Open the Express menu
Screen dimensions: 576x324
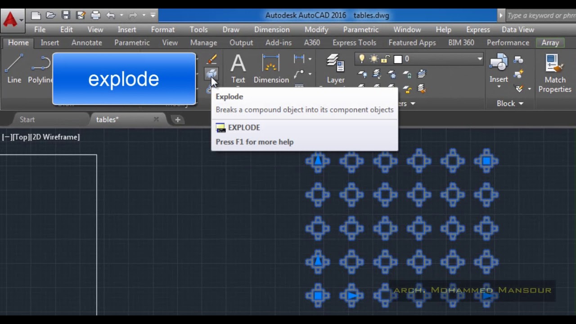(x=478, y=29)
